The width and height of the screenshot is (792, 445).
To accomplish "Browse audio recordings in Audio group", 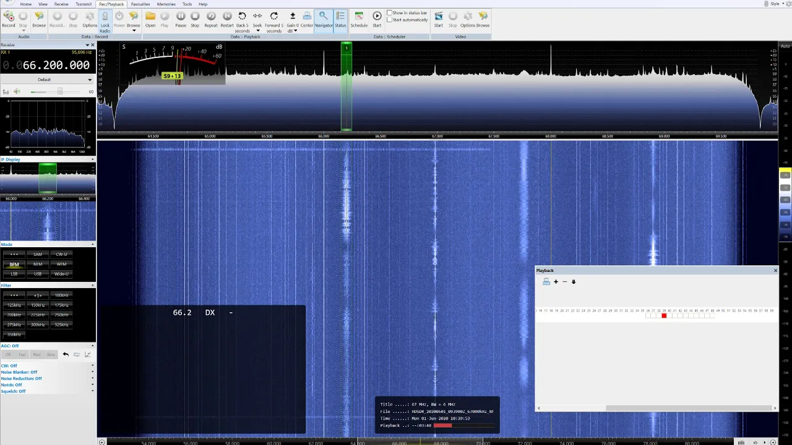I will tap(39, 19).
